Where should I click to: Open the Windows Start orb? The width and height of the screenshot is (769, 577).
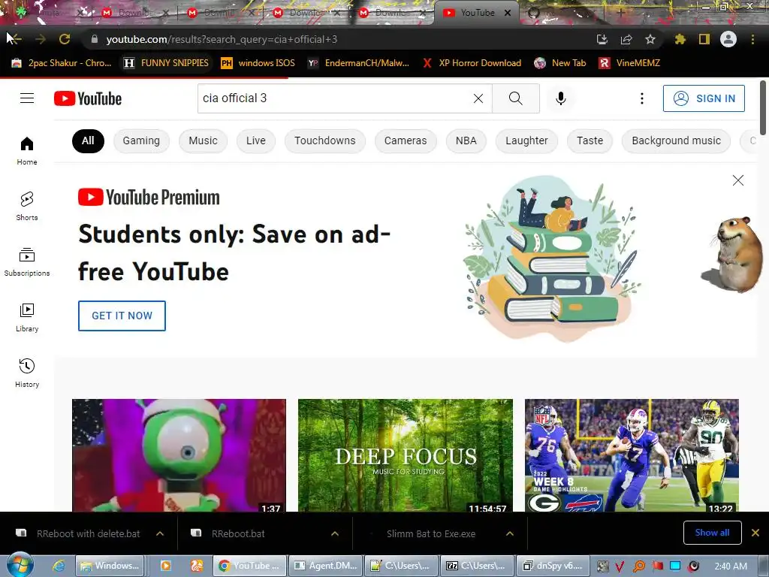20,565
